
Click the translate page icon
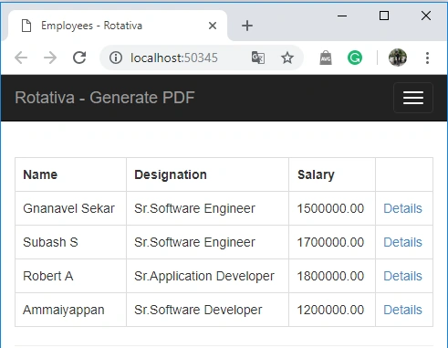258,58
